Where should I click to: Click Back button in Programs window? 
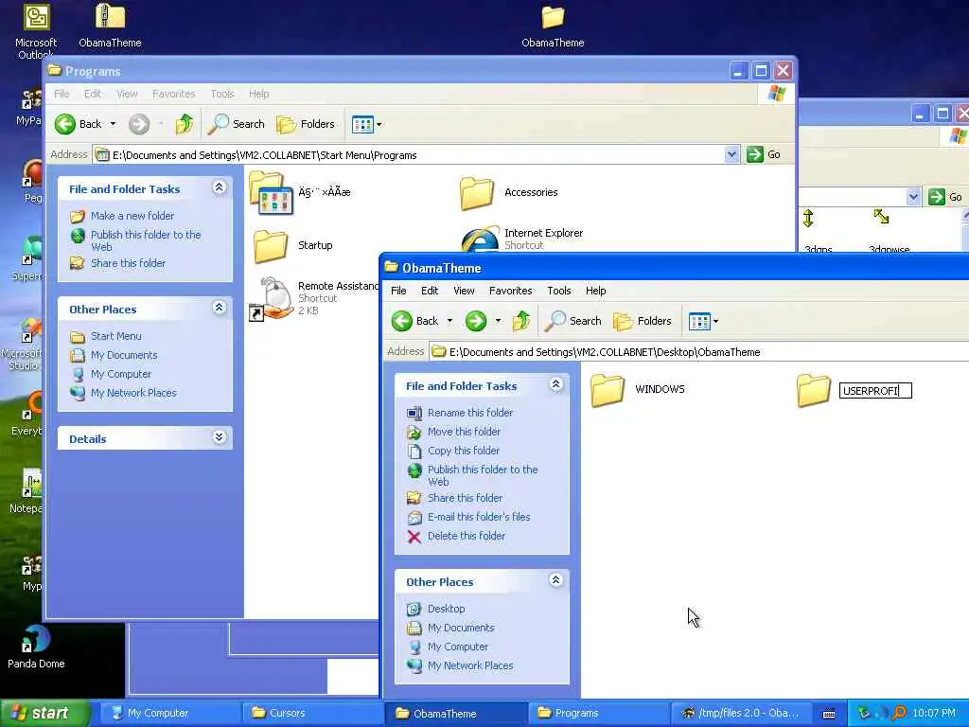coord(78,124)
